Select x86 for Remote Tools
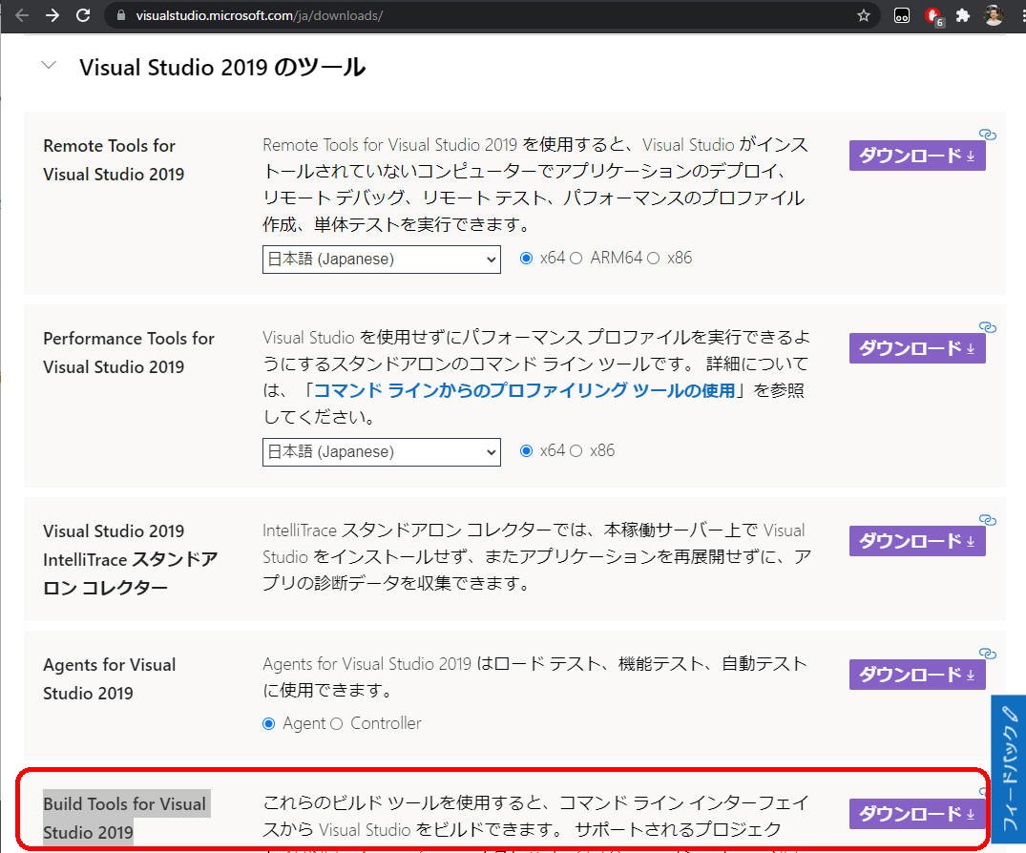The image size is (1026, 853). pos(653,259)
